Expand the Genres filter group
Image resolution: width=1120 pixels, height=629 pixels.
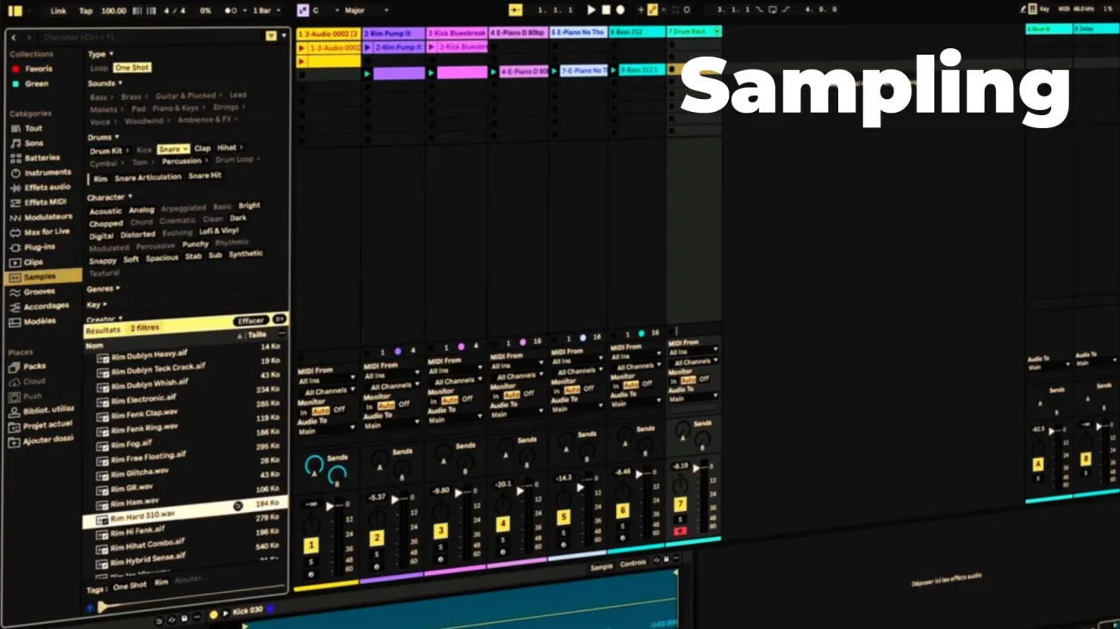(x=103, y=289)
